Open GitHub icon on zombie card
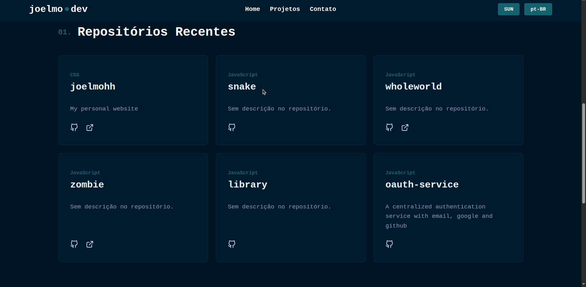 [x=74, y=244]
